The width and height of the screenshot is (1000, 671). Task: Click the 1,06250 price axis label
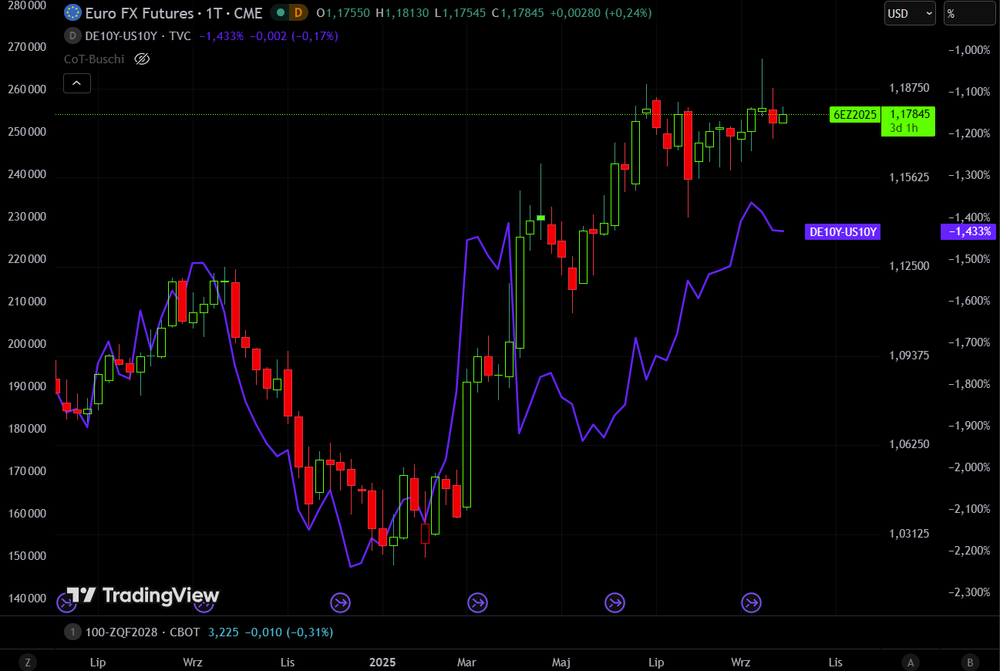[910, 444]
